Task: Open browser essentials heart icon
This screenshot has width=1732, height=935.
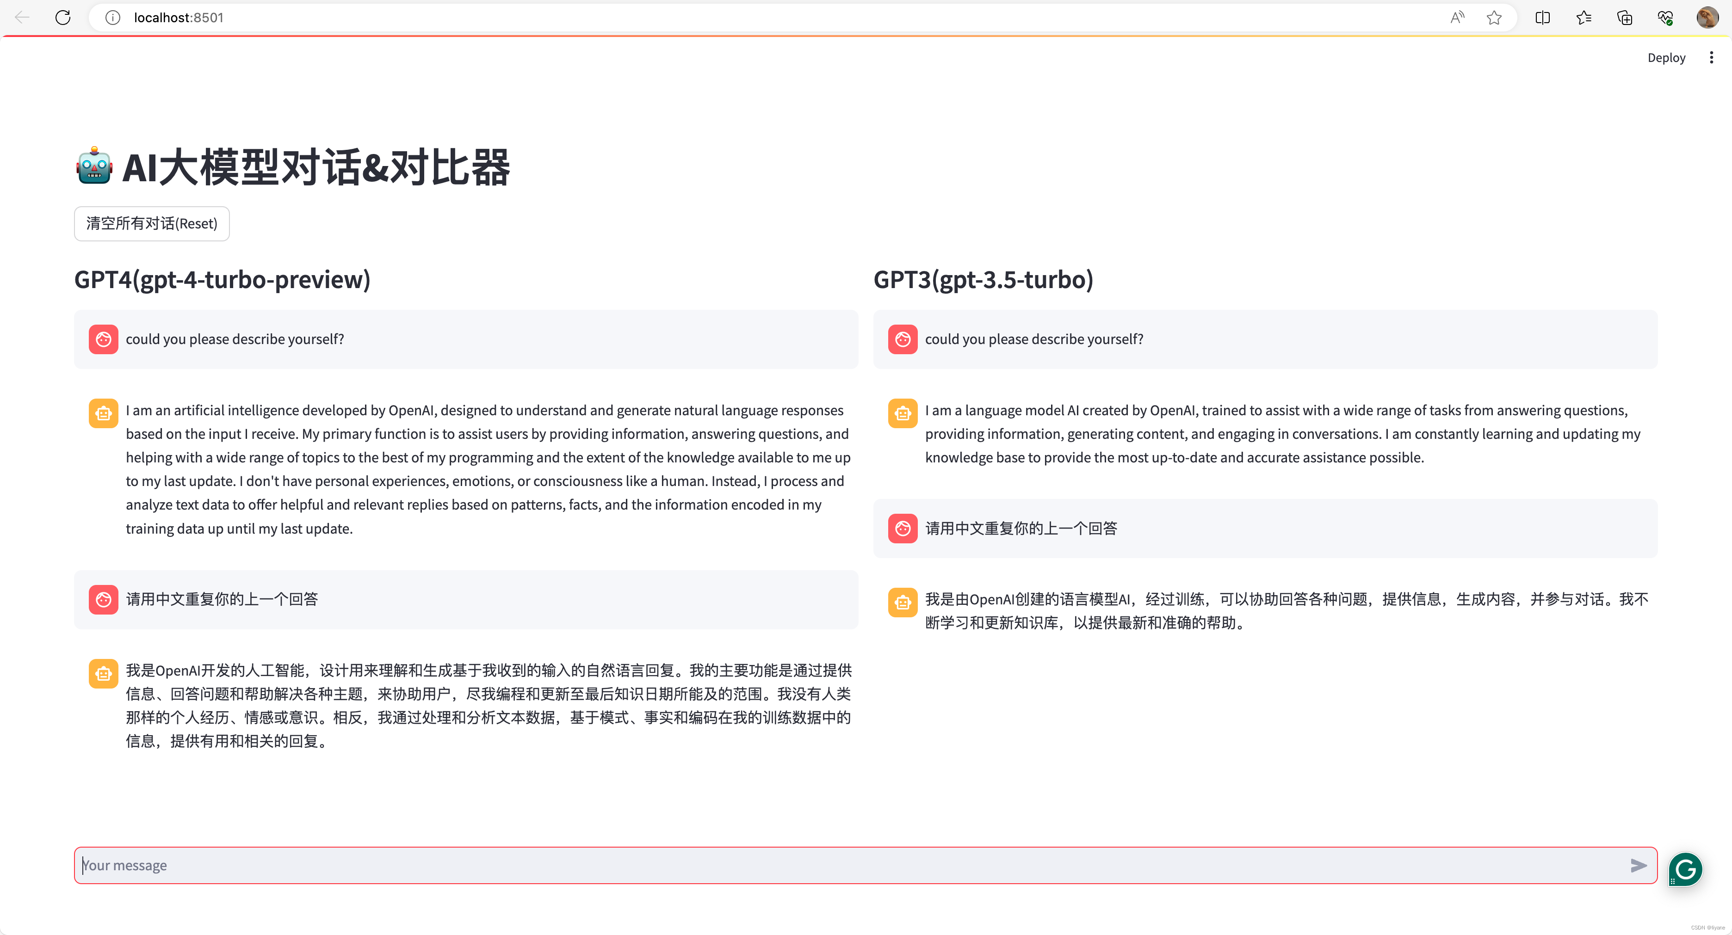Action: (x=1665, y=18)
